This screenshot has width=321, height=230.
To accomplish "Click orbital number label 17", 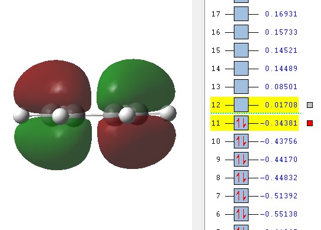I will click(x=216, y=14).
